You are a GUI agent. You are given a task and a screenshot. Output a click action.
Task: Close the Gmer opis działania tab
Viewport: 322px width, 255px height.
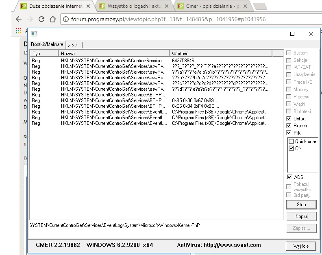point(245,7)
